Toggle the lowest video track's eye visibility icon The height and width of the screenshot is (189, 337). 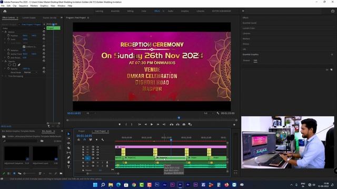[x=97, y=158]
